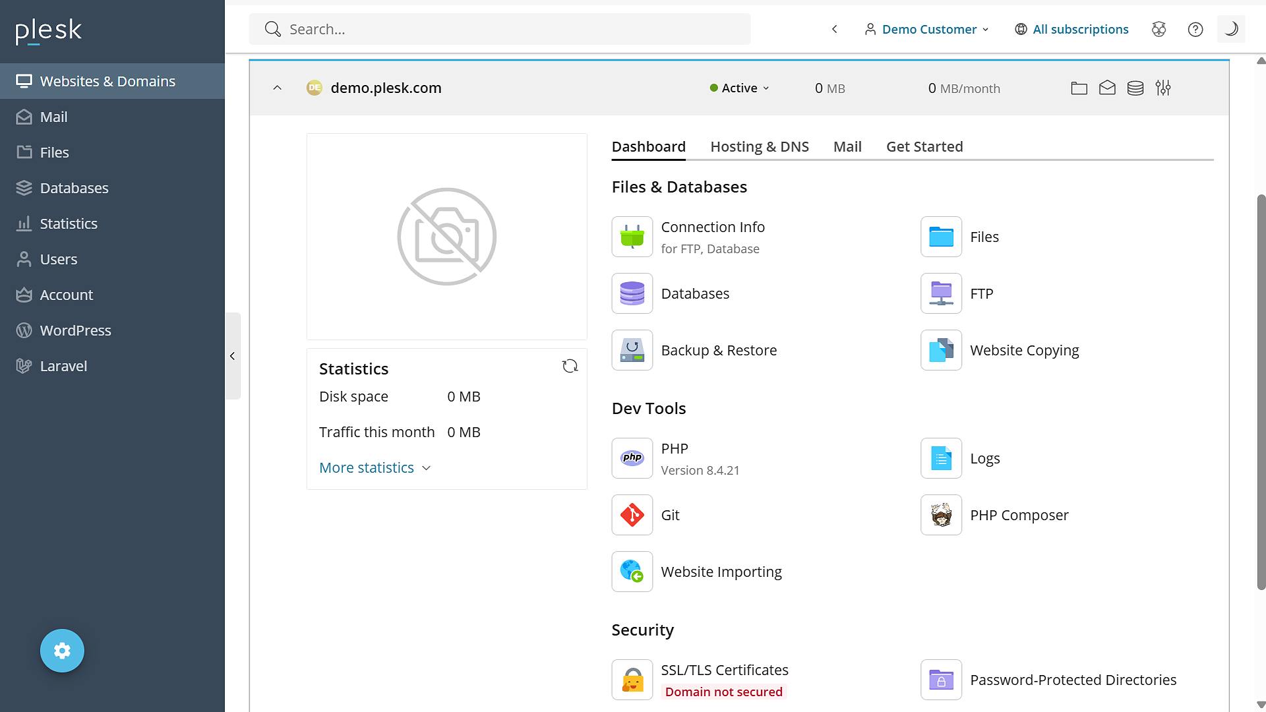This screenshot has height=712, width=1266.
Task: Switch to the Mail tab of the domain
Action: [x=847, y=146]
